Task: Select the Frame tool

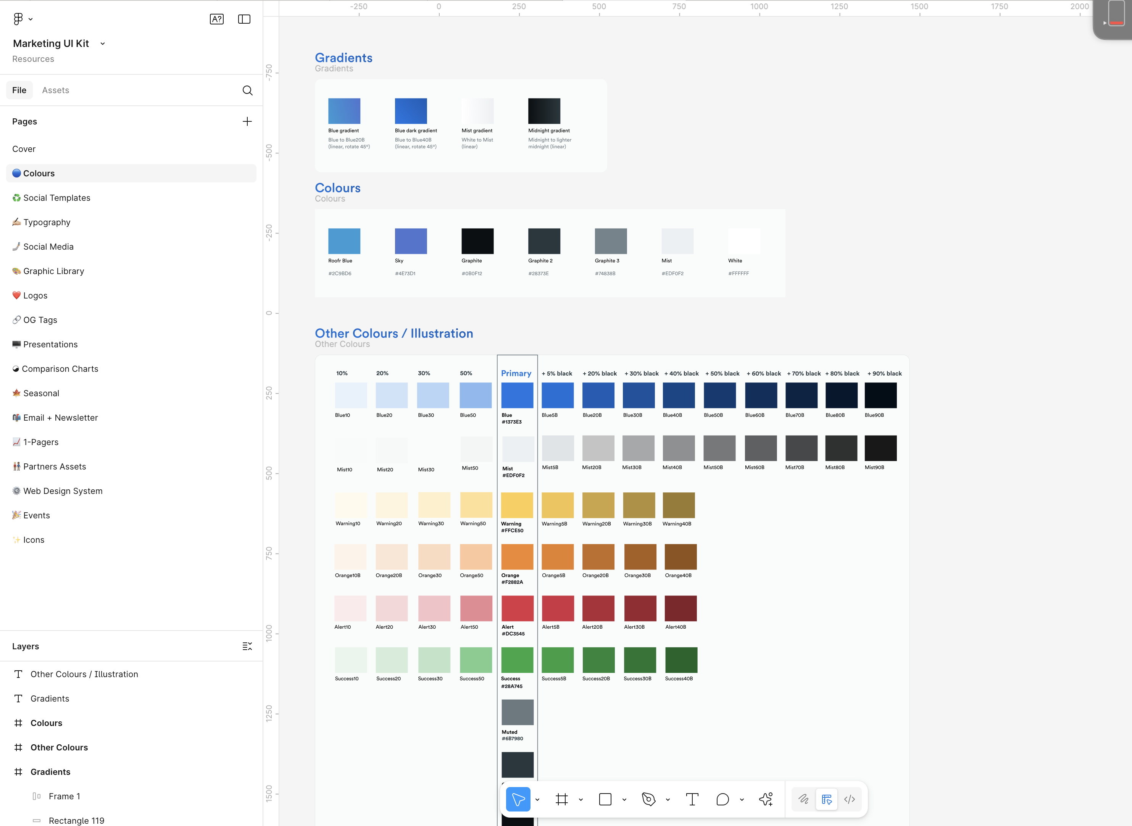Action: click(561, 799)
